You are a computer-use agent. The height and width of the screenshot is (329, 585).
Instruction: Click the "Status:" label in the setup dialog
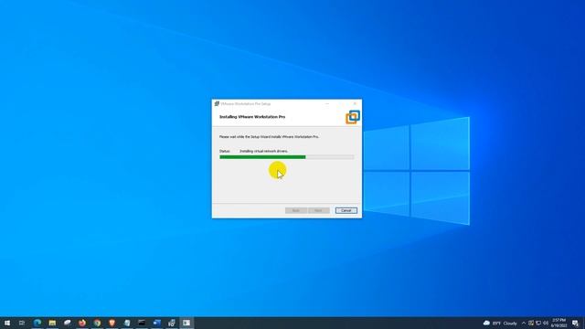tap(225, 151)
